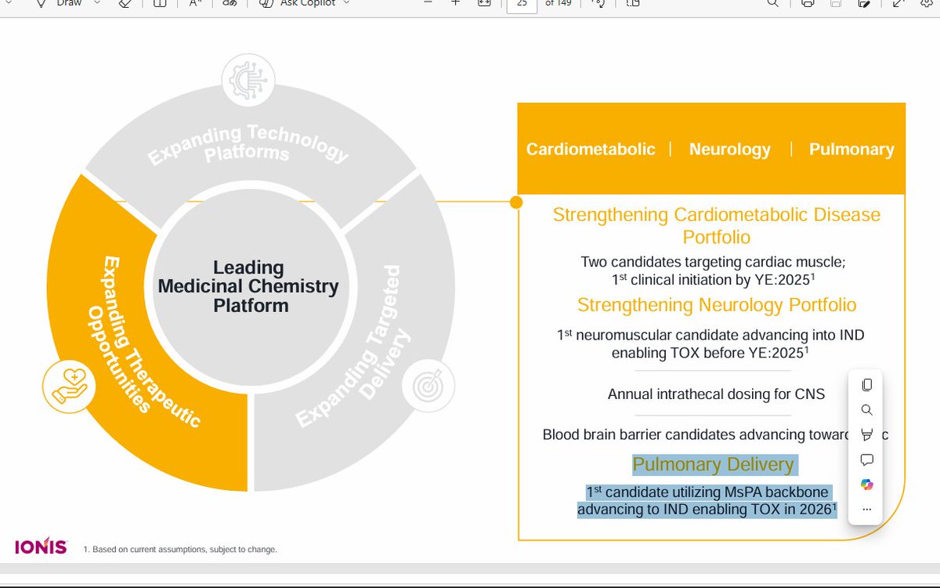Expand the Ask Copilot dropdown arrow

[x=346, y=3]
